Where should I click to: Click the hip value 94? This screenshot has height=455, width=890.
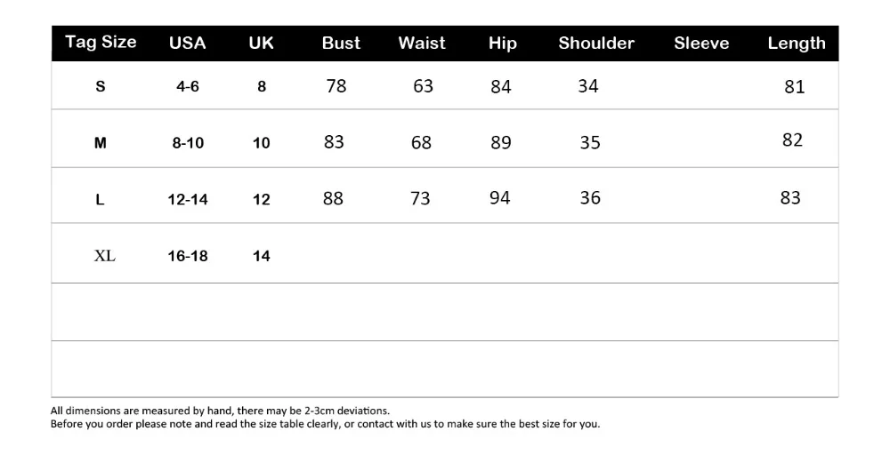click(x=500, y=198)
